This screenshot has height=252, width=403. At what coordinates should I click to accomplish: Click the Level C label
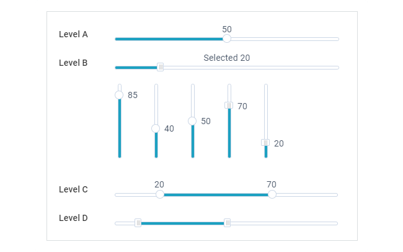pyautogui.click(x=73, y=189)
